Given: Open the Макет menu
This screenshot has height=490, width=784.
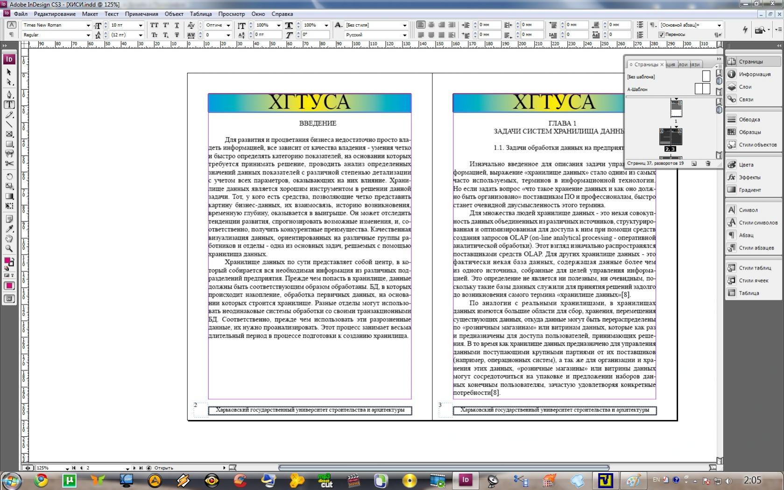Looking at the screenshot, I should 90,14.
